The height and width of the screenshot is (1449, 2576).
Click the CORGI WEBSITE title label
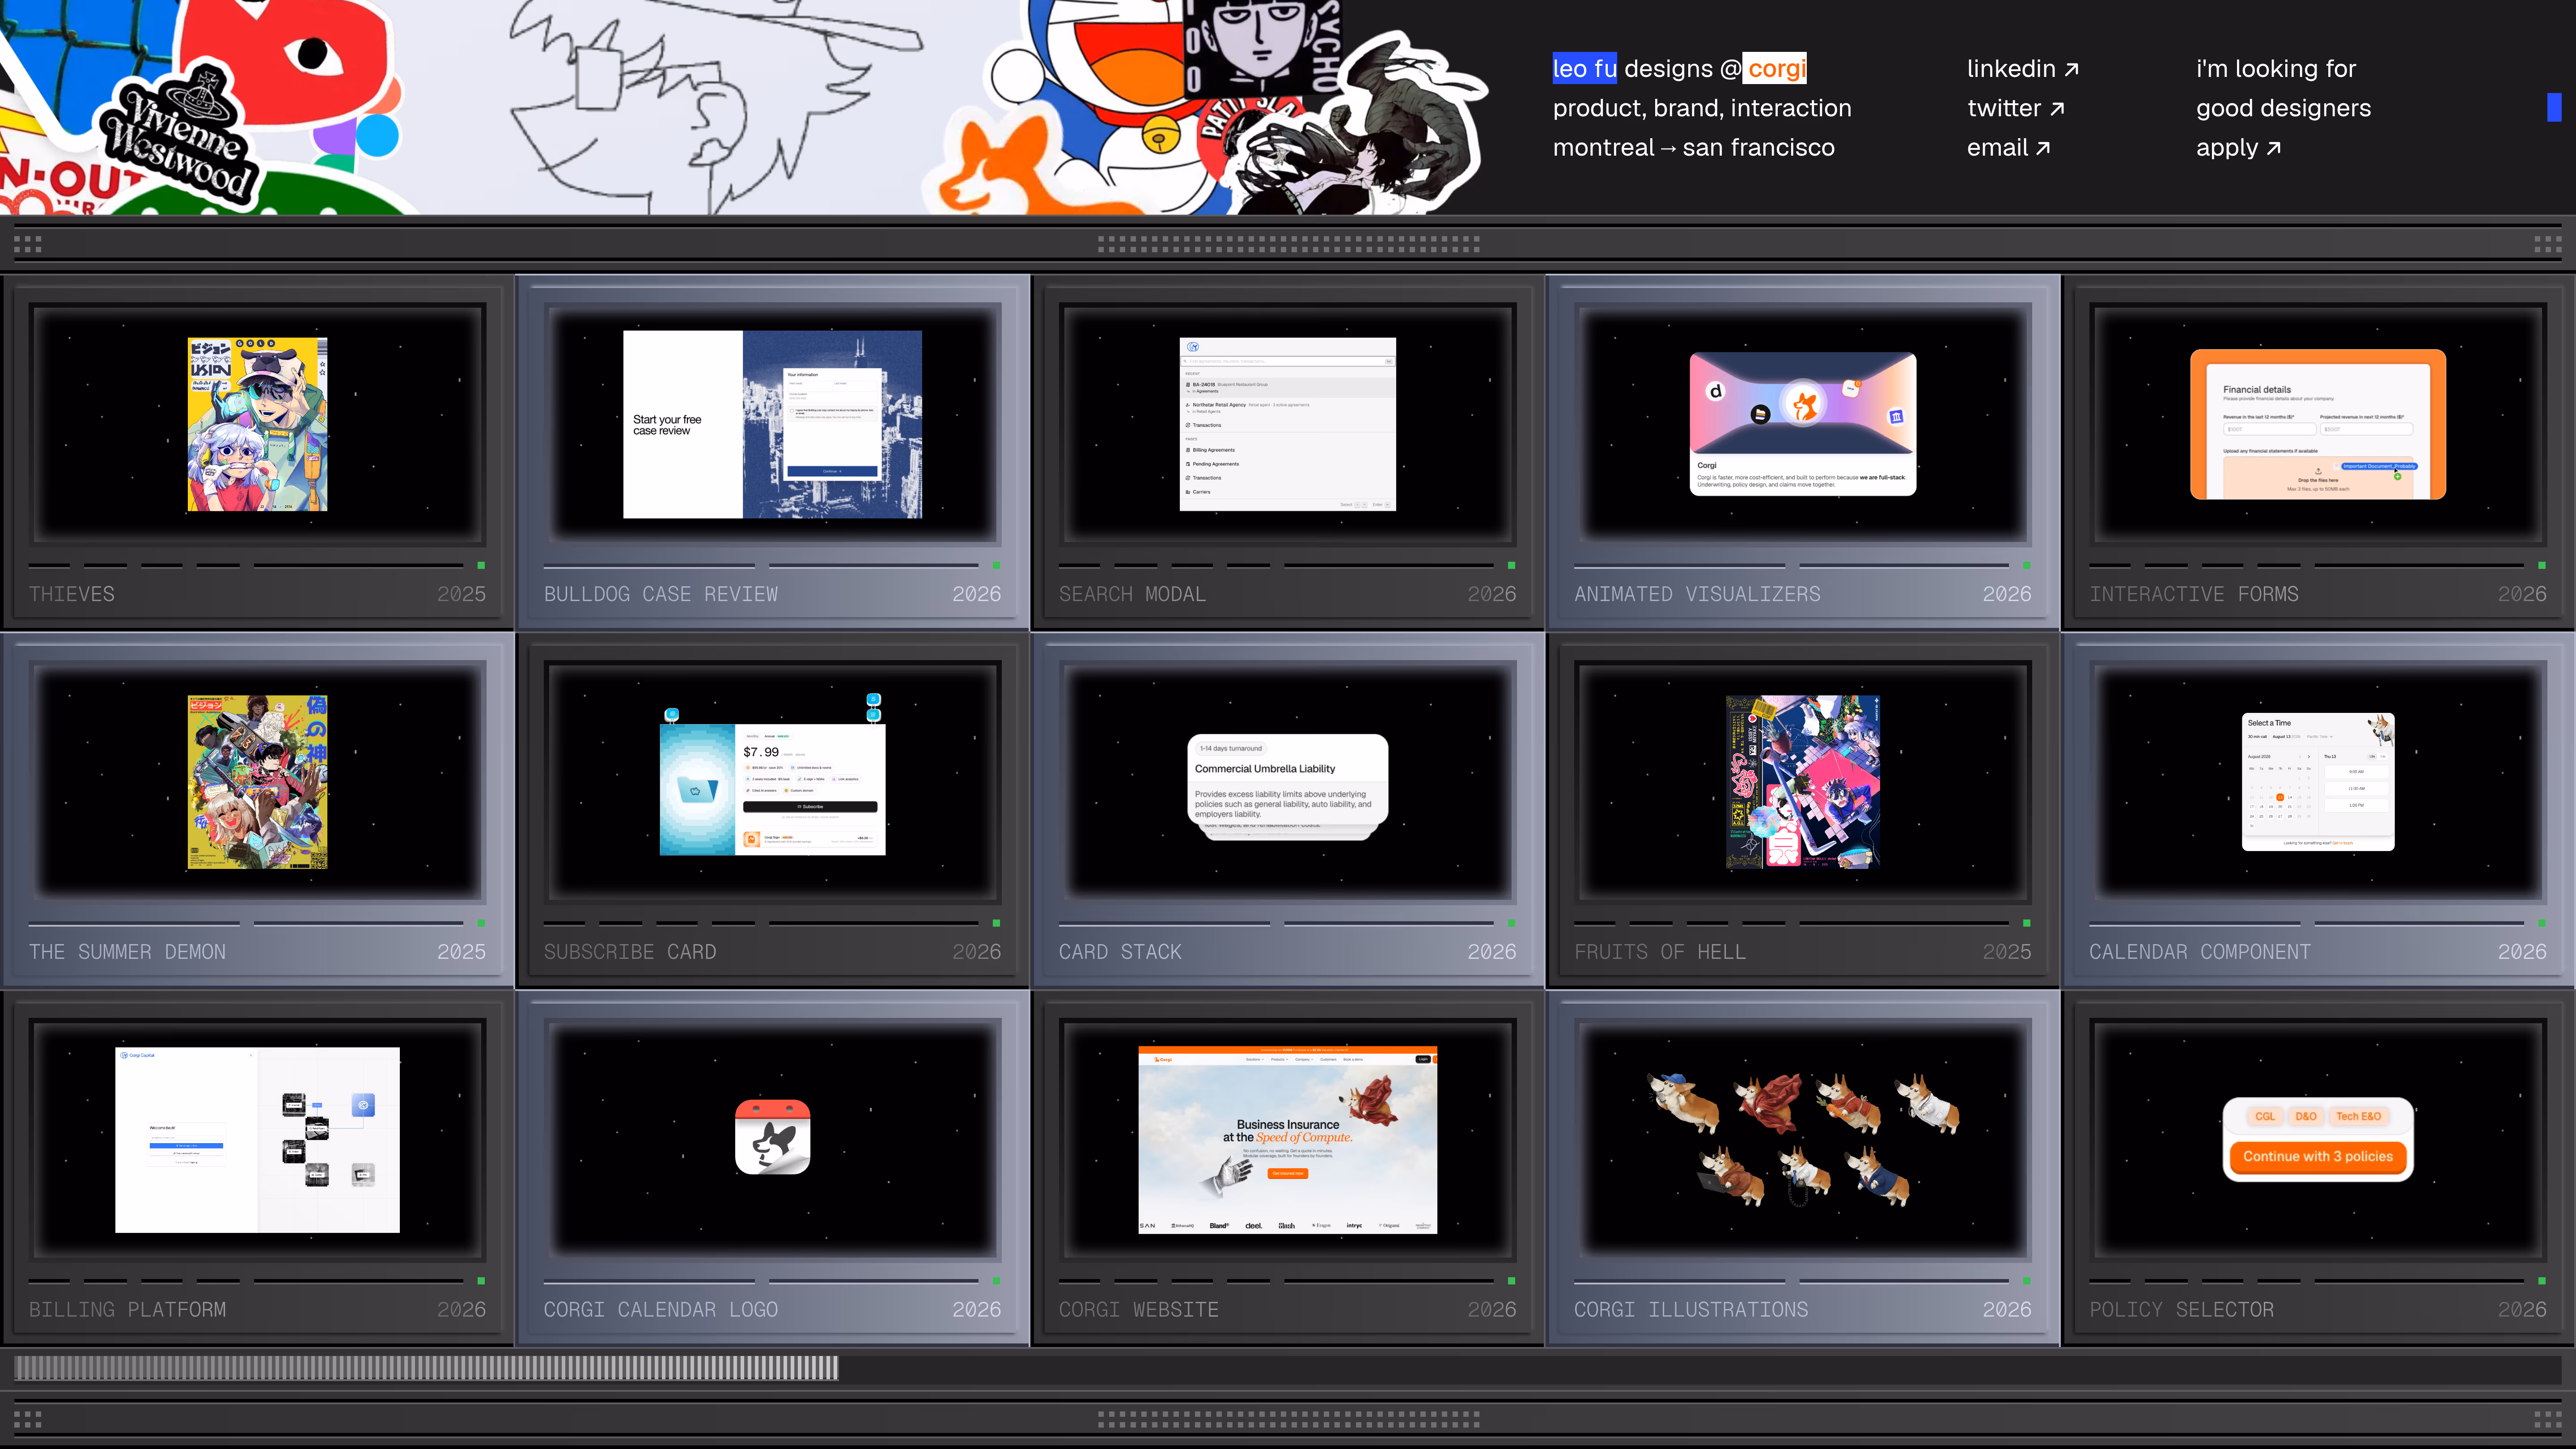coord(1138,1310)
